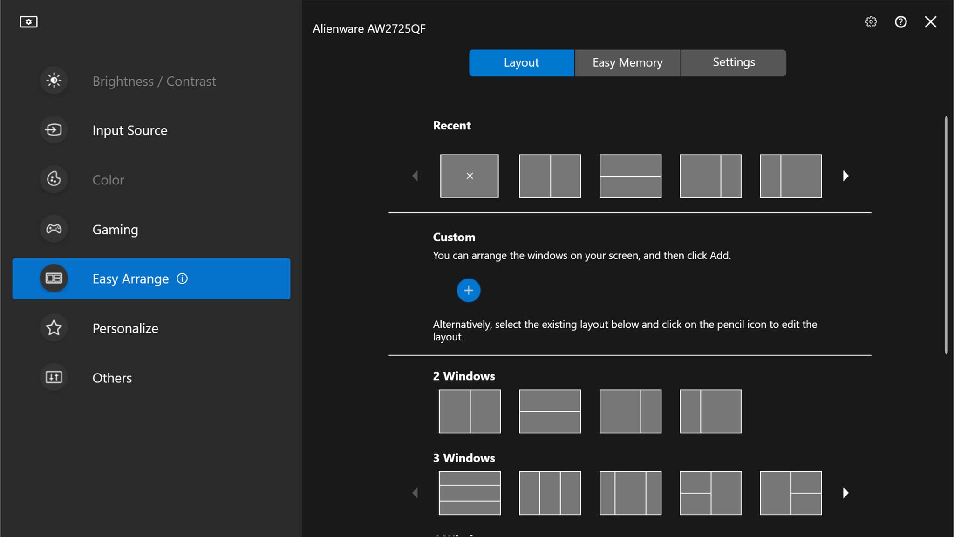Switch to the Easy Memory tab

point(627,62)
